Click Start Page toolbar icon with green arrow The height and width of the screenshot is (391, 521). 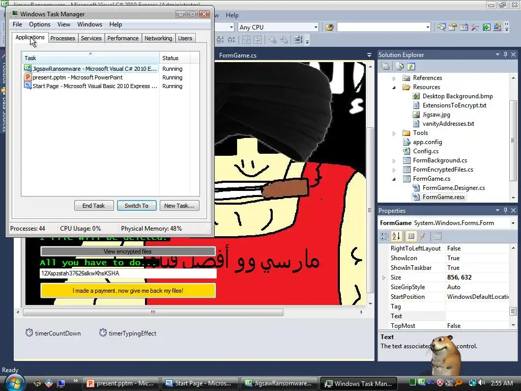[486, 27]
